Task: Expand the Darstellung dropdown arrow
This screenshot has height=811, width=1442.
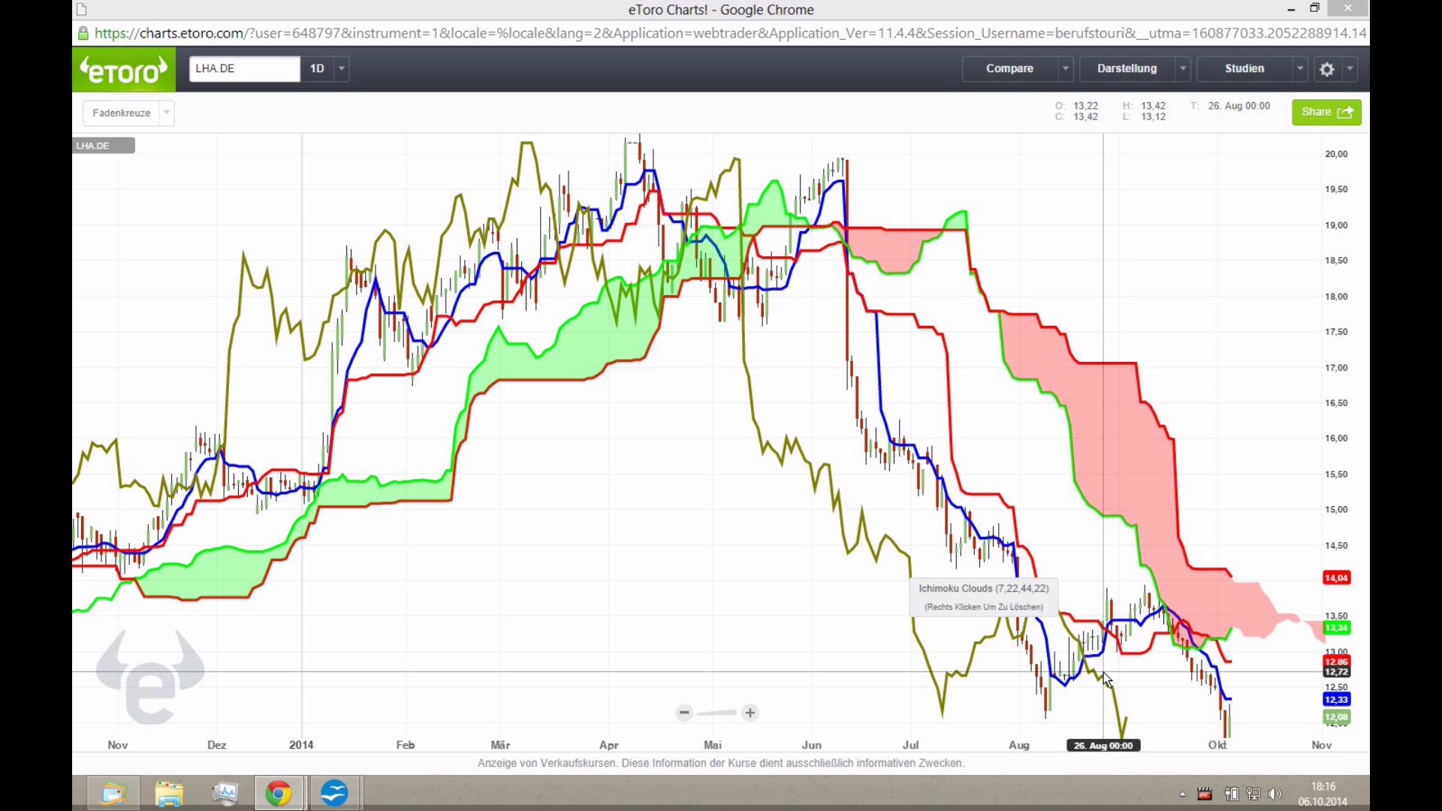Action: click(x=1183, y=68)
